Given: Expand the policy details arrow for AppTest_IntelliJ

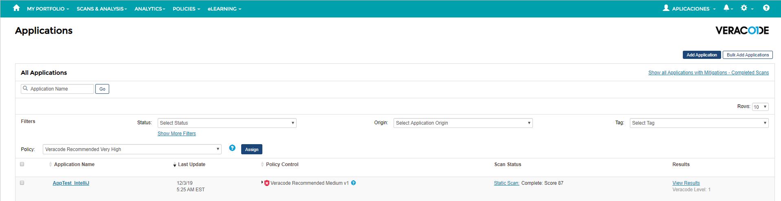Looking at the screenshot, I should click(262, 182).
